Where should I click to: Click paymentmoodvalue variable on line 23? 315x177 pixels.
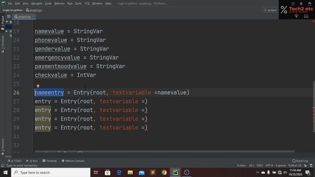coord(61,66)
